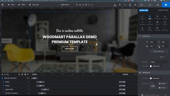Screen dimensions: 170x96
Task: Switch to the slide options tab
Action: [158, 5]
